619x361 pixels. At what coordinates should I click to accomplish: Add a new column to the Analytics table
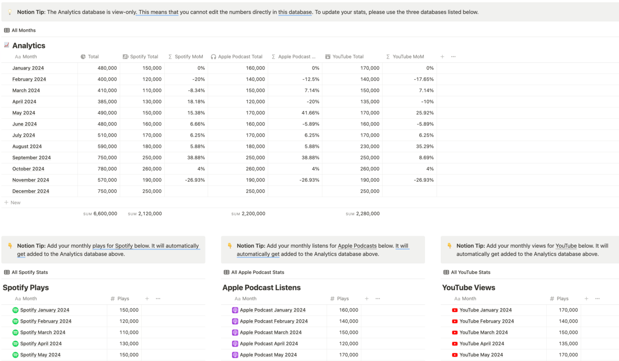pyautogui.click(x=442, y=56)
